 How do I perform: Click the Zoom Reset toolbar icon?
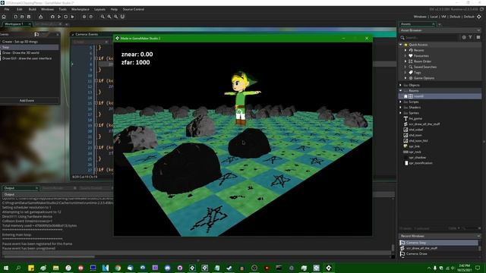click(x=116, y=17)
